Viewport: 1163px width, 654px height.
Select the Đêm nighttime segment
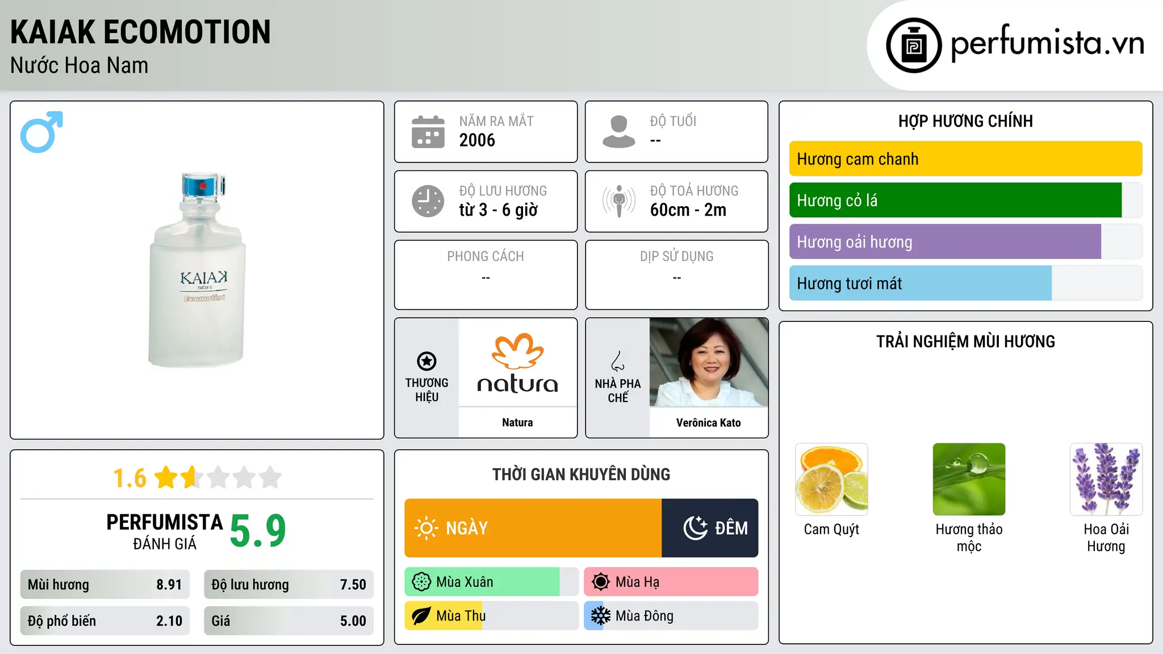click(710, 528)
